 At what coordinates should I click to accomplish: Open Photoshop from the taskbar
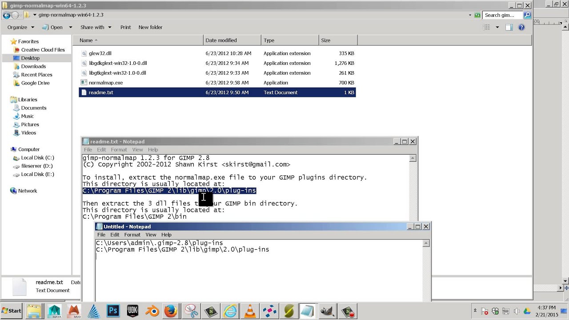(x=113, y=311)
